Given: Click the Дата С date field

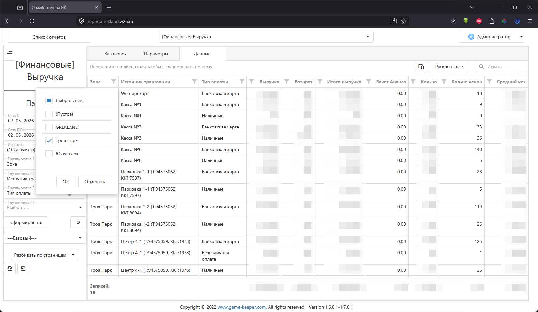Looking at the screenshot, I should 20,121.
